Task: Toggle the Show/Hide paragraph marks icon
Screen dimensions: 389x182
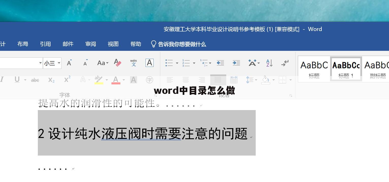Action: pos(285,63)
